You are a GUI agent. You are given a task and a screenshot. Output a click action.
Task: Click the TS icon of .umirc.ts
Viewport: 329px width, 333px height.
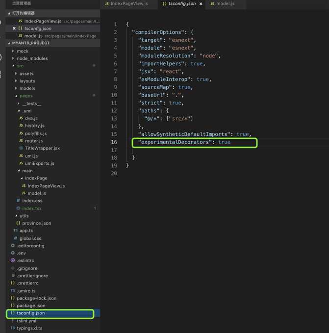coord(13,290)
